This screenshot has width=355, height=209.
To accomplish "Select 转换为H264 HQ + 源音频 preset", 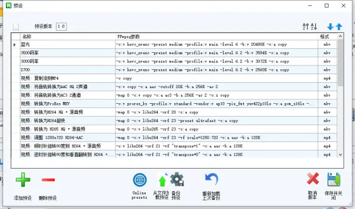I will coord(68,112).
